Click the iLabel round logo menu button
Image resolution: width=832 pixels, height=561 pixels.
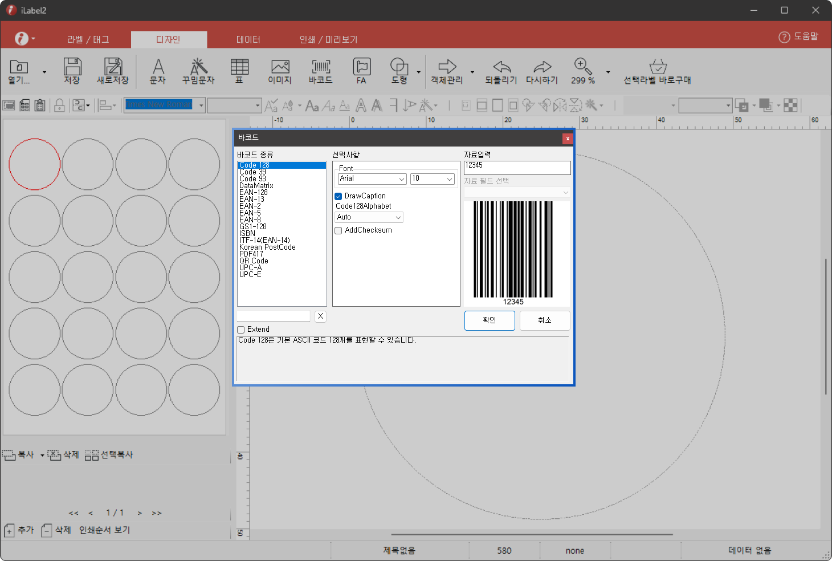[x=22, y=38]
